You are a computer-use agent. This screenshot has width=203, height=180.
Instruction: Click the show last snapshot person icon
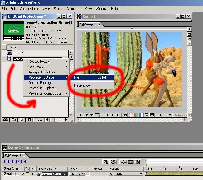[130, 115]
